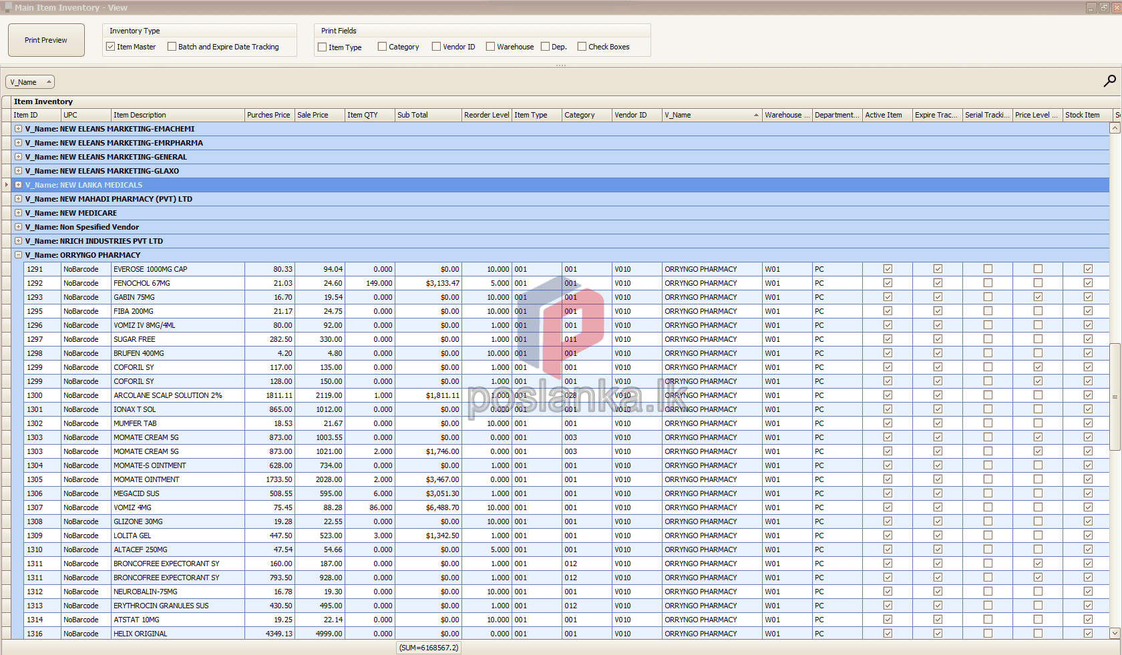The image size is (1122, 655).
Task: Click the vertical scrollbar down arrow
Action: [x=1115, y=633]
